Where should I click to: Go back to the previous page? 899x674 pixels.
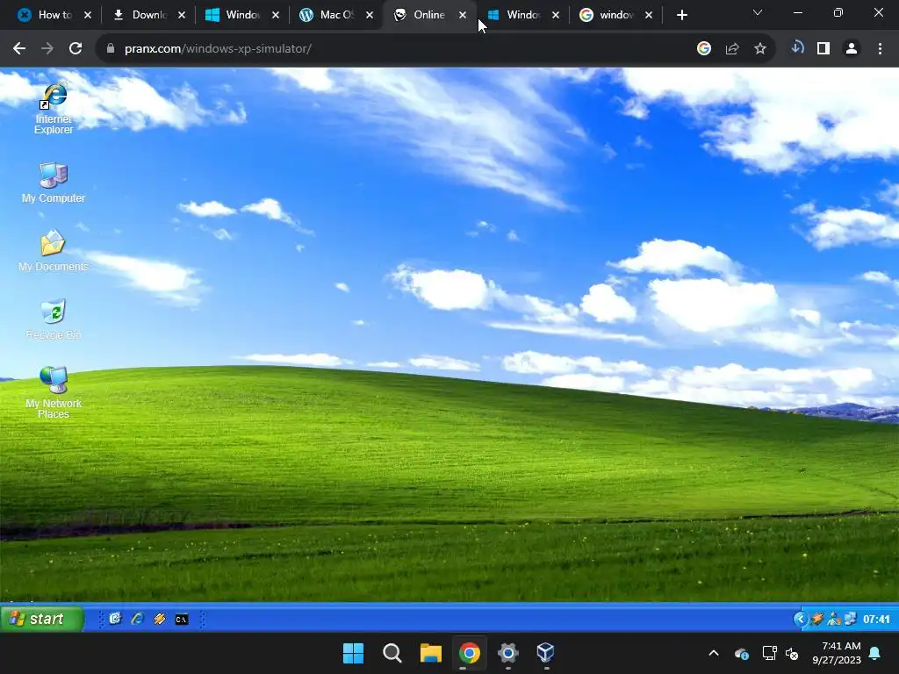click(19, 49)
